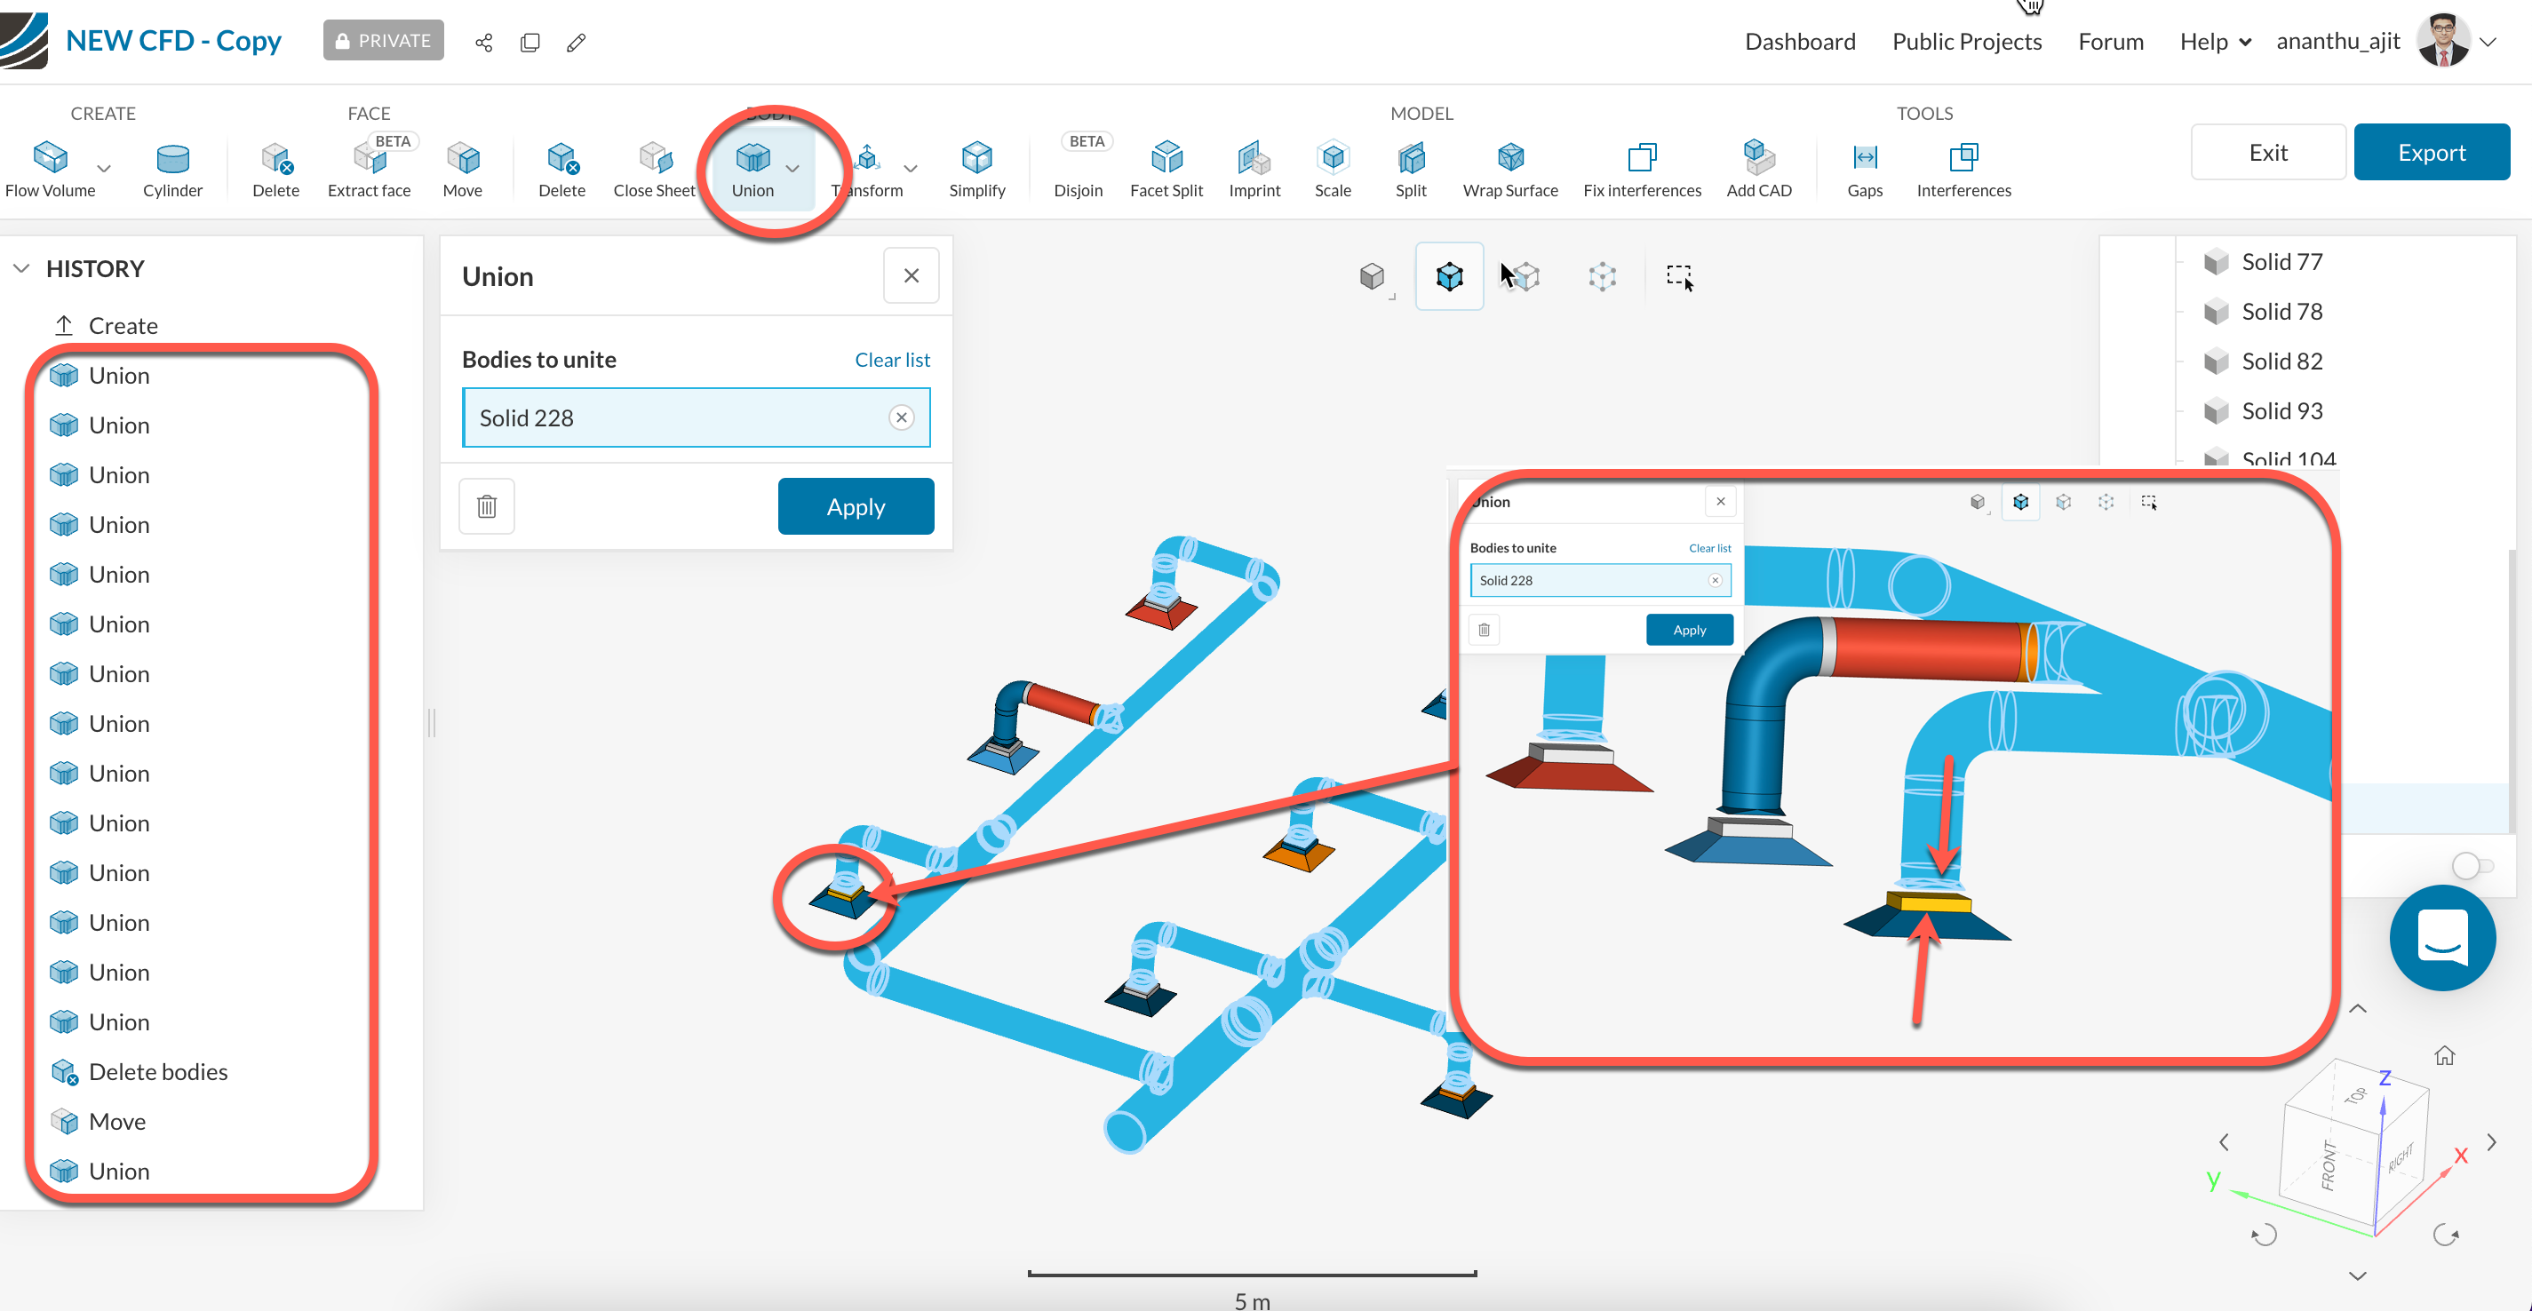Open the Facet Split tool
Image resolution: width=2532 pixels, height=1311 pixels.
pos(1166,167)
